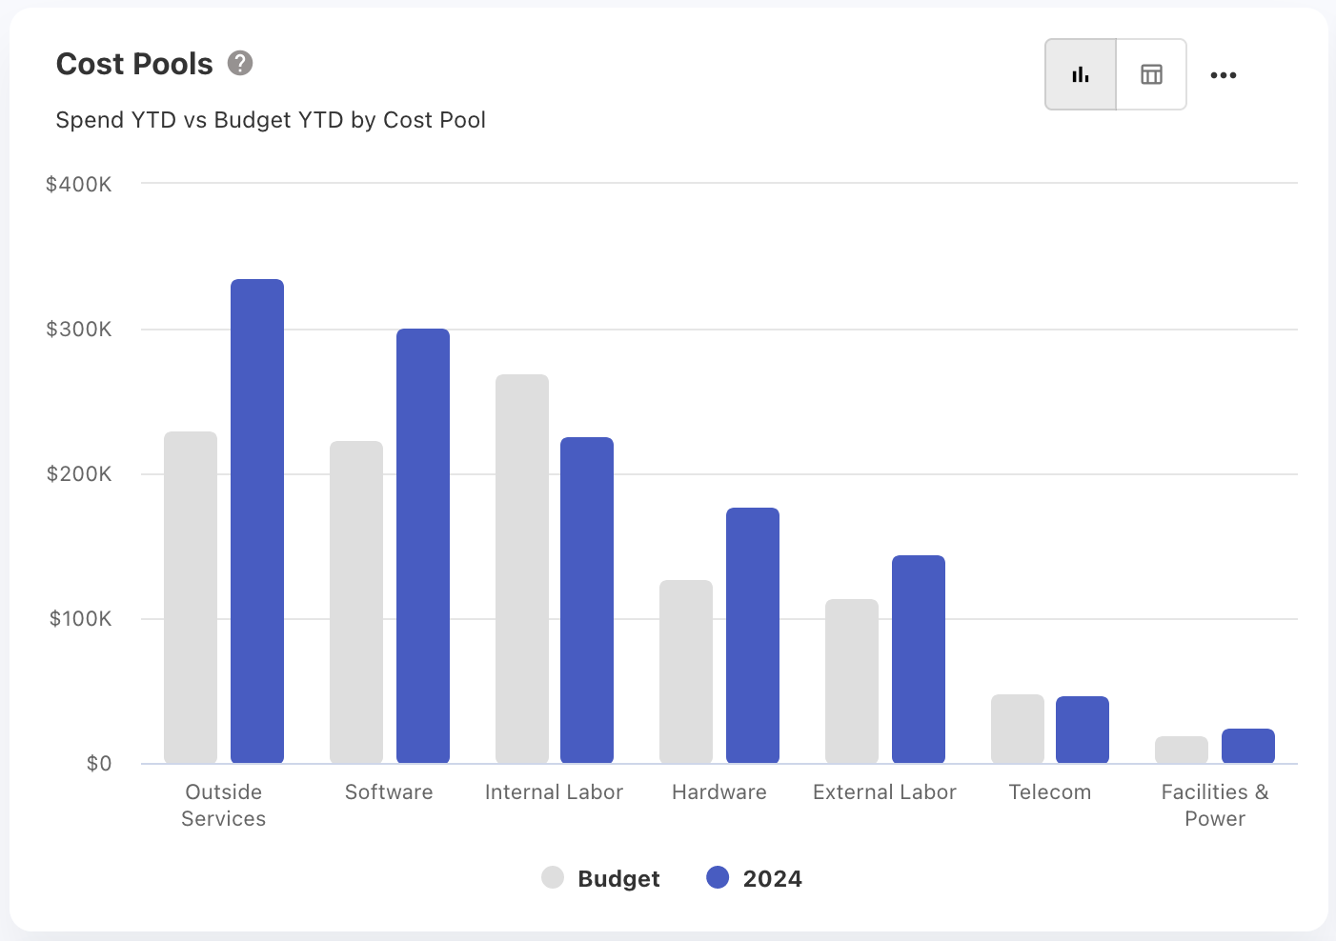Select the Software Budget gray bar
Screen dimensions: 1336x941
pyautogui.click(x=356, y=602)
